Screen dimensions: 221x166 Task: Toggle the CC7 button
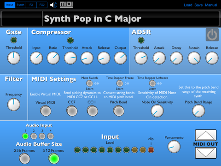click(x=72, y=111)
